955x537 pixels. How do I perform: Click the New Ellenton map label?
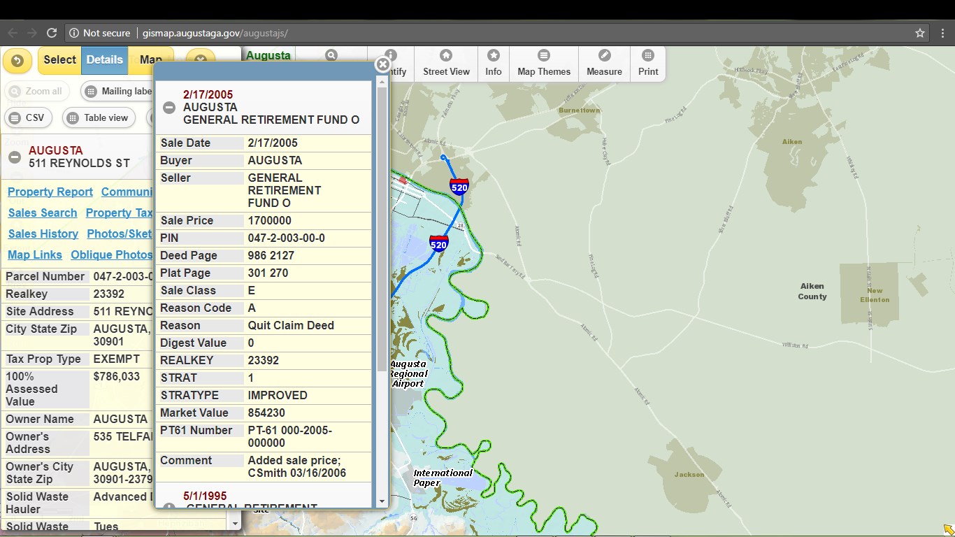click(875, 295)
